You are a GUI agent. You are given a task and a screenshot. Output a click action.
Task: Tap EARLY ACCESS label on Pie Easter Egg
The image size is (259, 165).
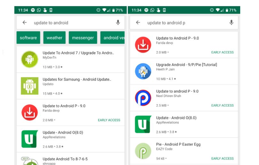pos(222,158)
